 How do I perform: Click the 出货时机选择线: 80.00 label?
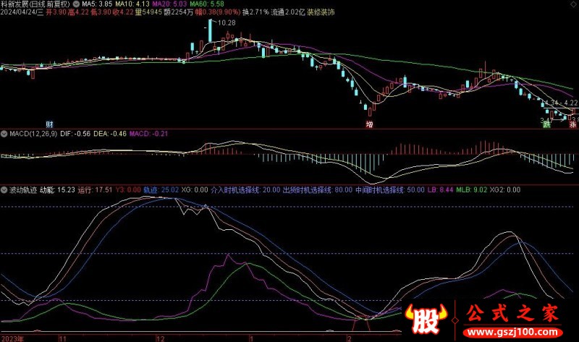pos(318,190)
